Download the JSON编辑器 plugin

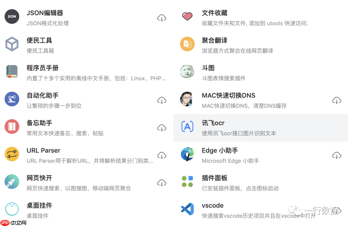click(x=162, y=18)
